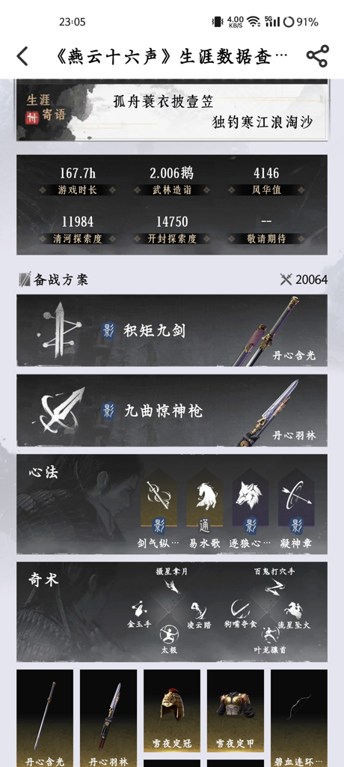Tap the 凝神章 bow icon

click(296, 496)
